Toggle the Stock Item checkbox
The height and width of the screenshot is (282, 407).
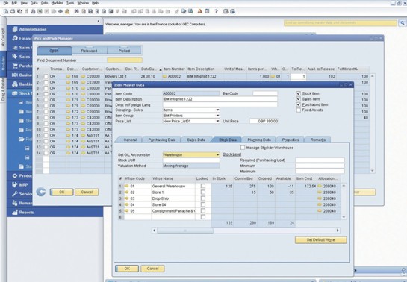[299, 93]
